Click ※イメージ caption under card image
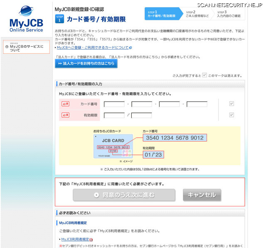This screenshot has width=266, height=248. (x=126, y=161)
